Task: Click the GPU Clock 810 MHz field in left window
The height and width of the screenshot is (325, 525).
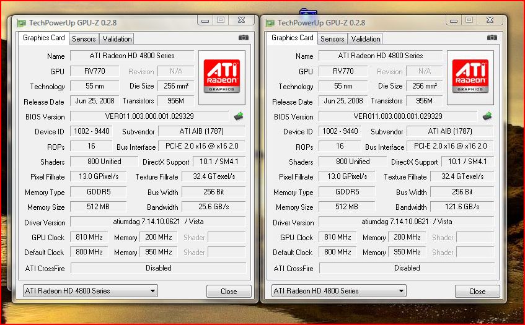Action: pyautogui.click(x=89, y=237)
